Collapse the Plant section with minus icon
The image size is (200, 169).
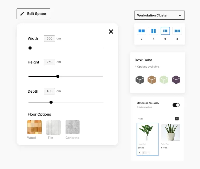[x=177, y=118]
